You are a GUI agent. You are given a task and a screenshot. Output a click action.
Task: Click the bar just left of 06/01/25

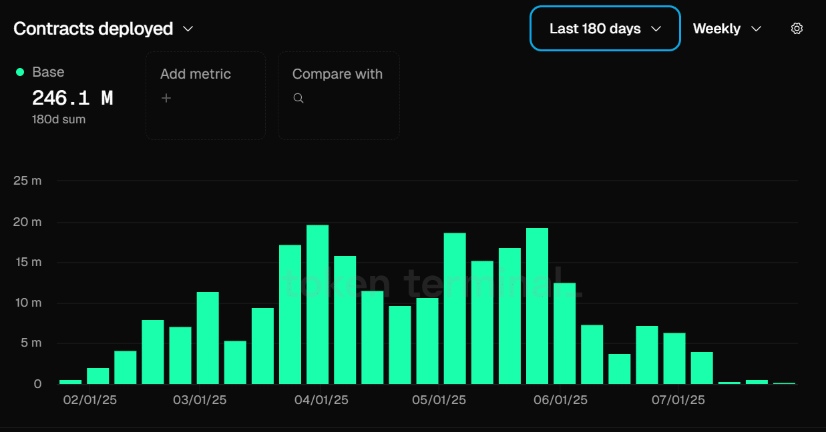(x=537, y=306)
